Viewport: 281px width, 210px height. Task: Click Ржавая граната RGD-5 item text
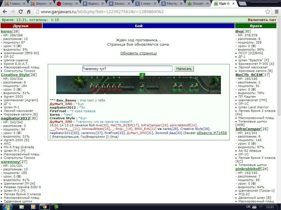point(22,187)
